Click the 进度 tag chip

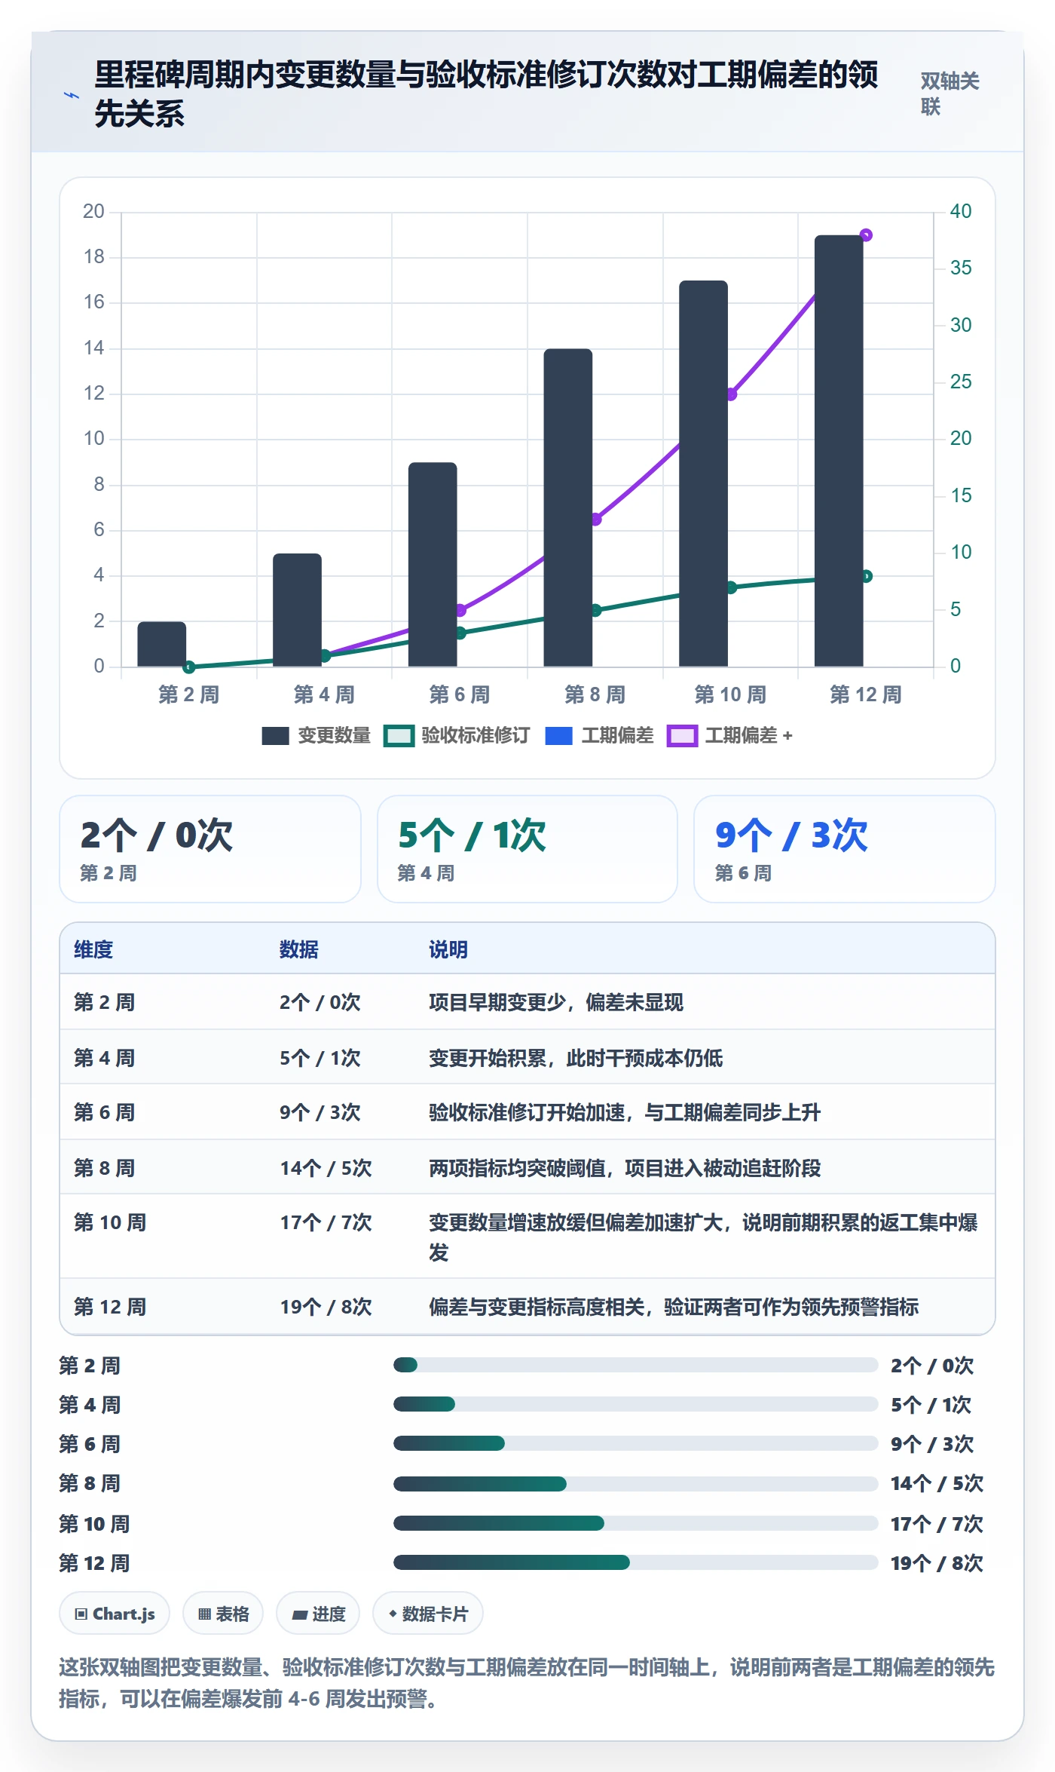coord(318,1614)
